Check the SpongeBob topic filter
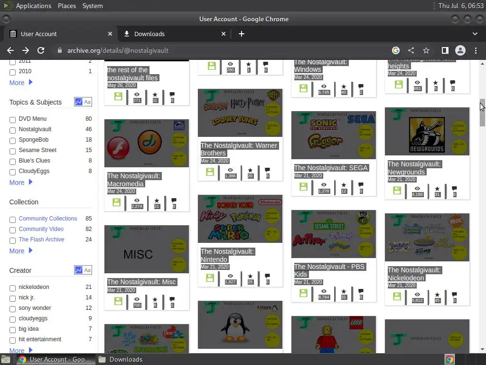The height and width of the screenshot is (365, 486). coord(12,141)
